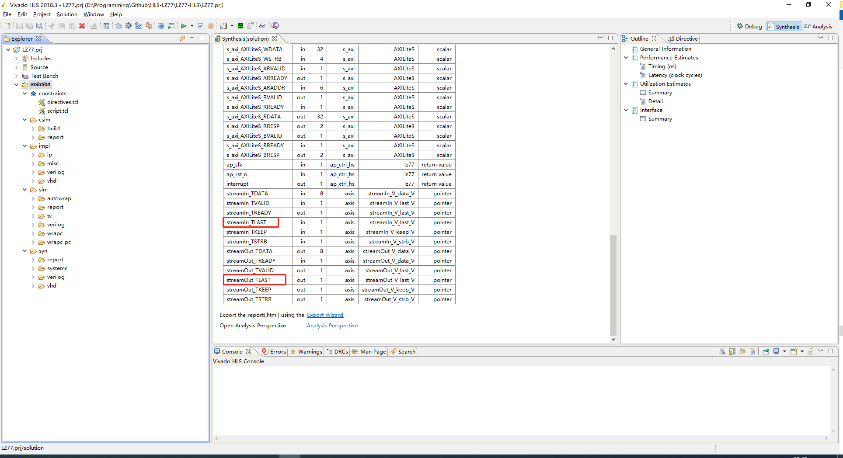Collapse Performance Estimates in Outline

tap(626, 57)
